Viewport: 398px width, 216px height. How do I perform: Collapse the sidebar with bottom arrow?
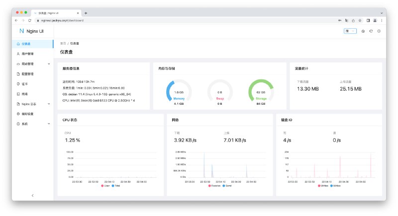point(32,196)
